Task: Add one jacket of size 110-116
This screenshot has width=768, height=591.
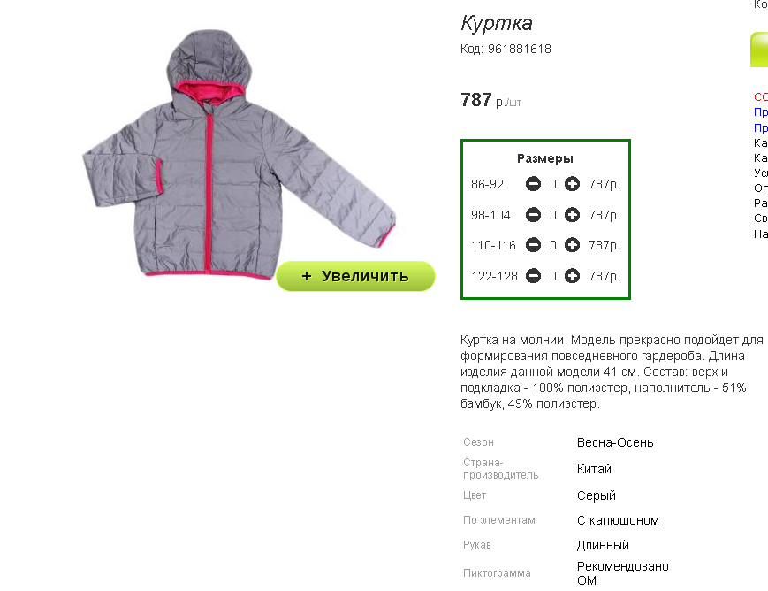Action: coord(572,245)
